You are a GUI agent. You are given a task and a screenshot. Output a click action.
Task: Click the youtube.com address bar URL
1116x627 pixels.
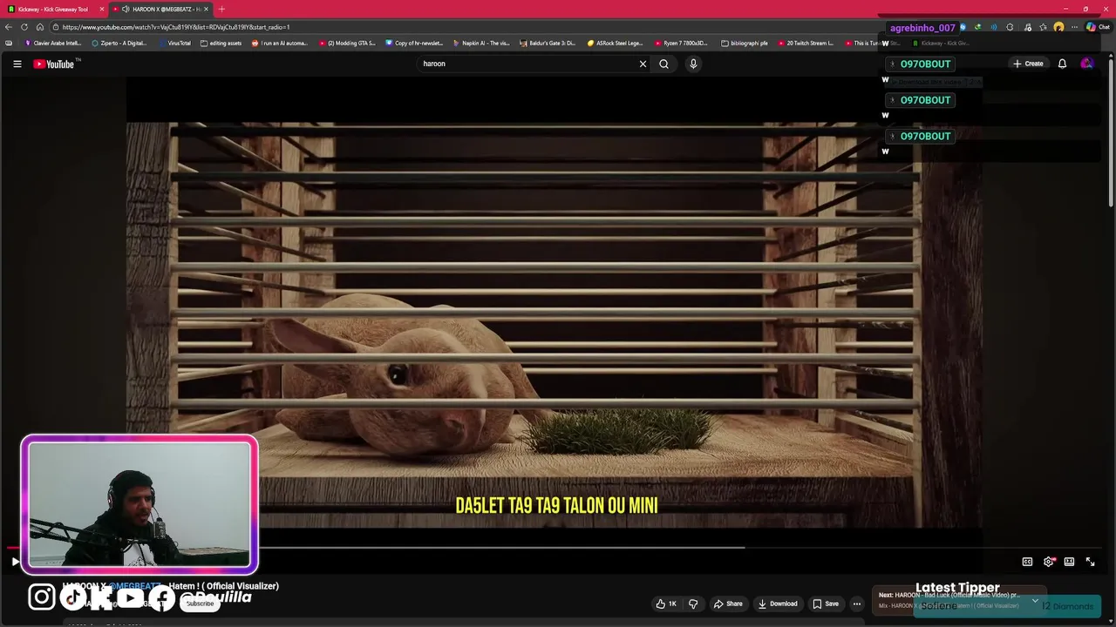176,27
